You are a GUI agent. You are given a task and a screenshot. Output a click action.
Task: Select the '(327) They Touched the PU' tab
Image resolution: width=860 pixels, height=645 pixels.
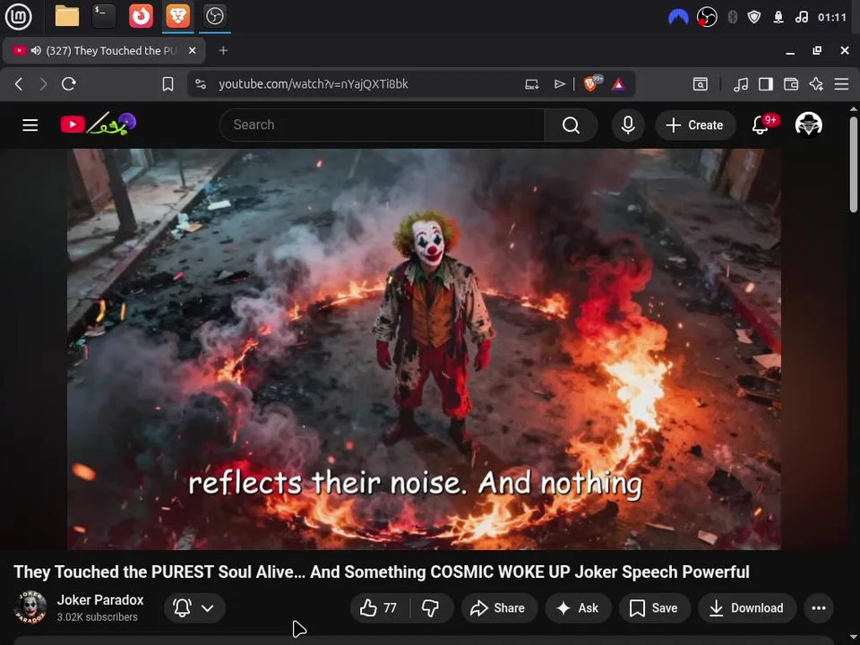(104, 50)
